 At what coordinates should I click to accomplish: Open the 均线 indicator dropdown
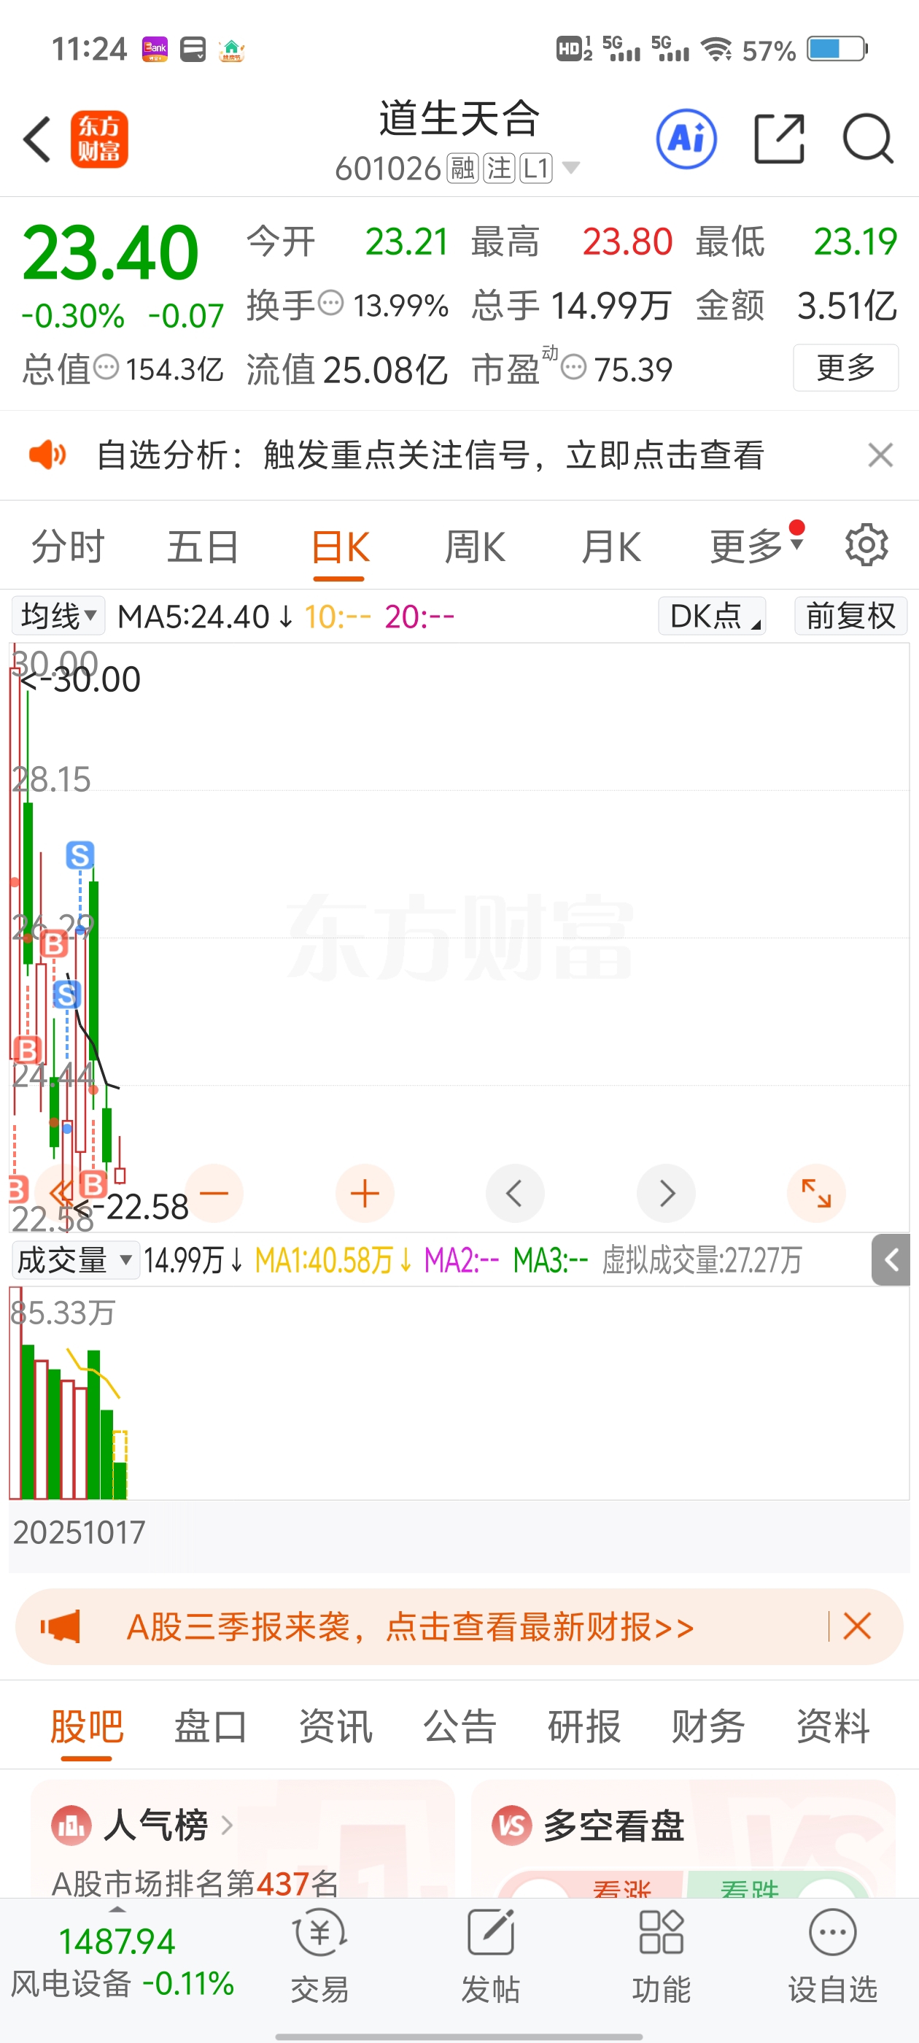click(58, 615)
